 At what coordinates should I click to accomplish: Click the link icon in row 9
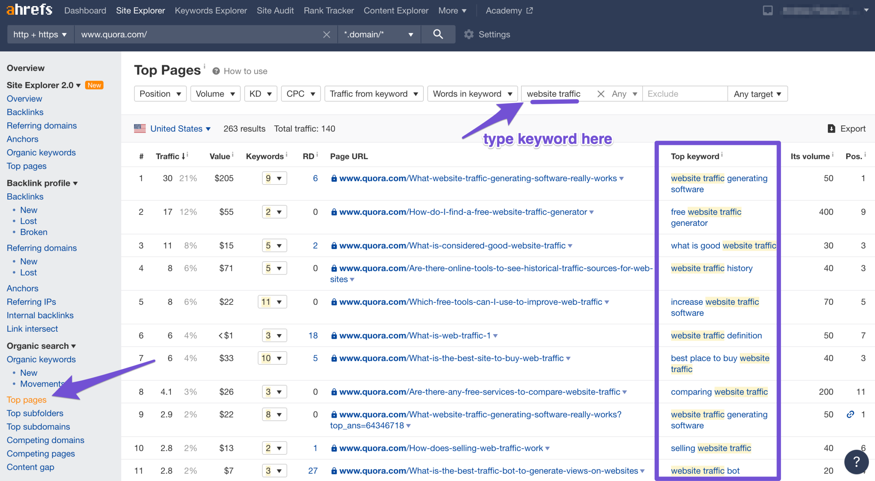[x=850, y=414]
